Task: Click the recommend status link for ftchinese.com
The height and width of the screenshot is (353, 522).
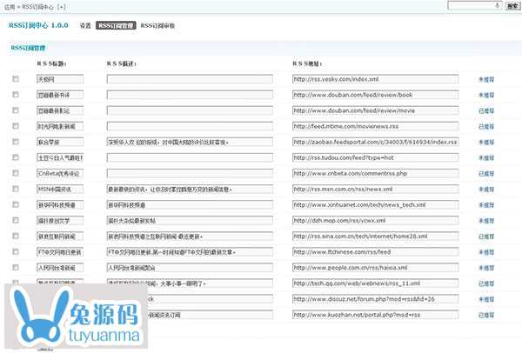Action: click(486, 252)
